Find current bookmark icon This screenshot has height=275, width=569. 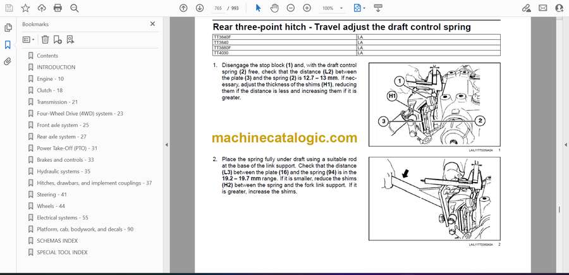coord(70,40)
